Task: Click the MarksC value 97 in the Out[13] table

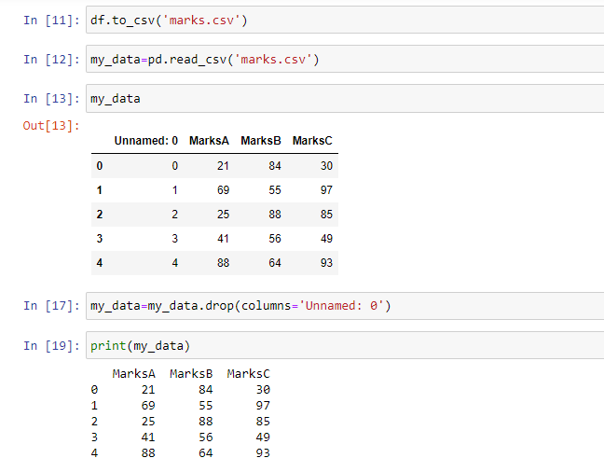Action: pos(326,190)
